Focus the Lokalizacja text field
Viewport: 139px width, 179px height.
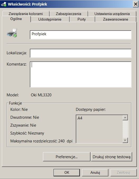(81, 53)
